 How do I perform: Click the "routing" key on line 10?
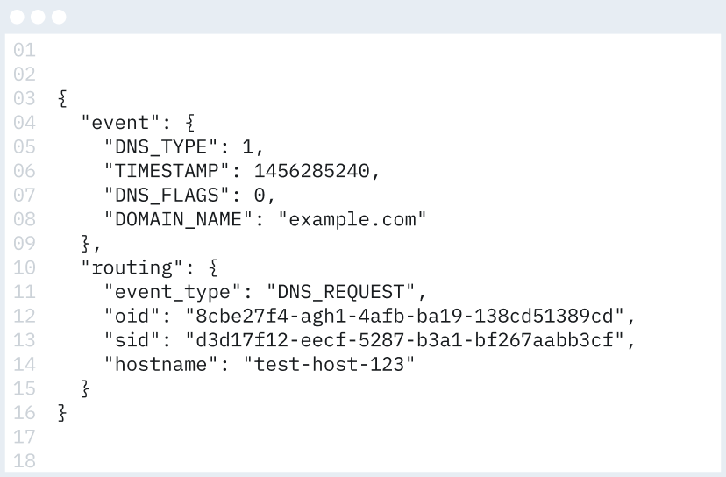[x=132, y=268]
